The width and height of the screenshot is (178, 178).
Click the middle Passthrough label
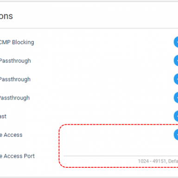[15, 79]
